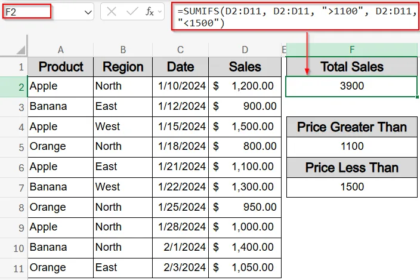Select row 5 header

coord(14,147)
